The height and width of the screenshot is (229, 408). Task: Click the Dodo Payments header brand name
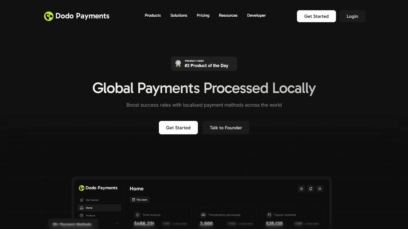coord(82,16)
